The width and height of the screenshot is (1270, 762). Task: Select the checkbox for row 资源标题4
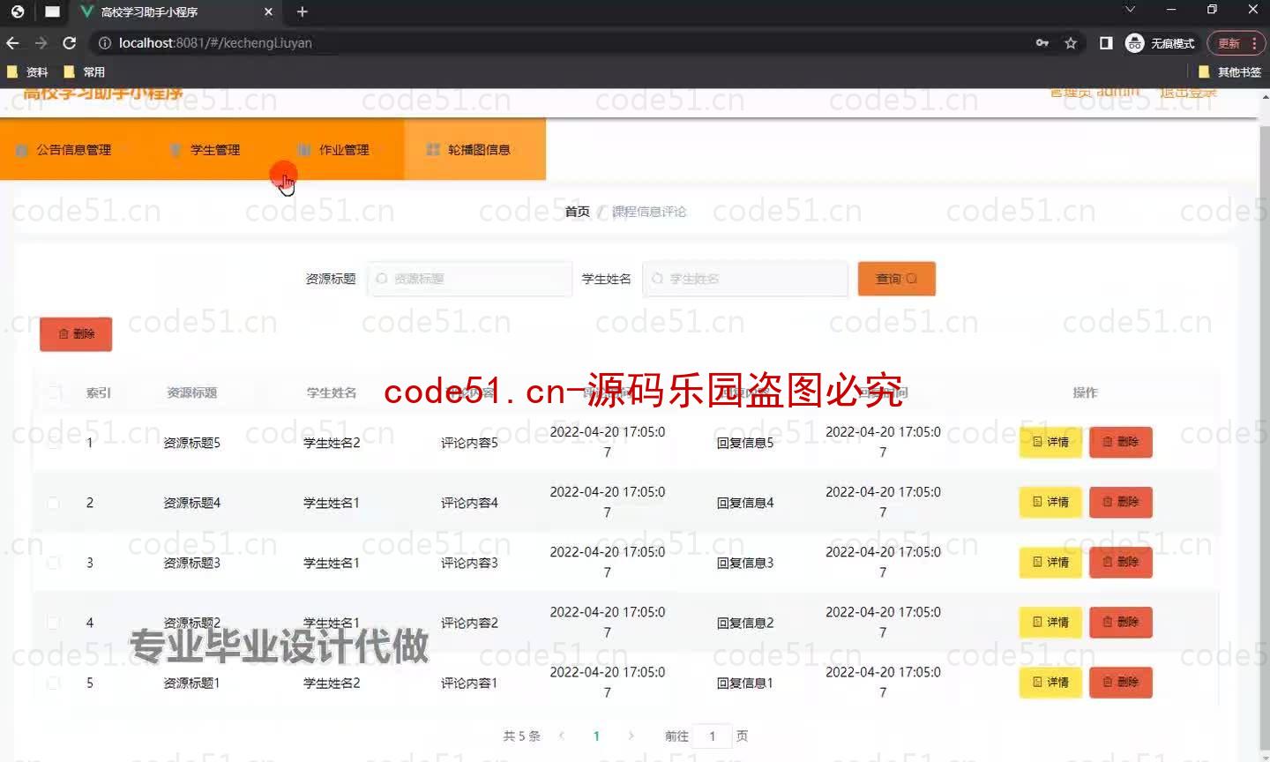pyautogui.click(x=54, y=503)
